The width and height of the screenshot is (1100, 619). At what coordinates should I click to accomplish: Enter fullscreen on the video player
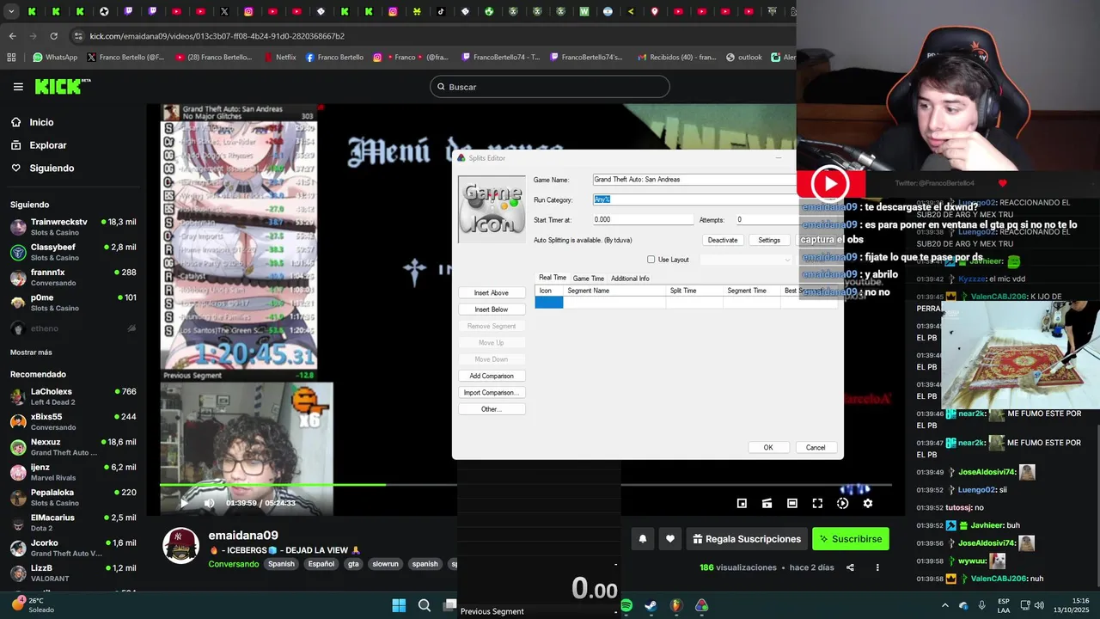pos(817,503)
